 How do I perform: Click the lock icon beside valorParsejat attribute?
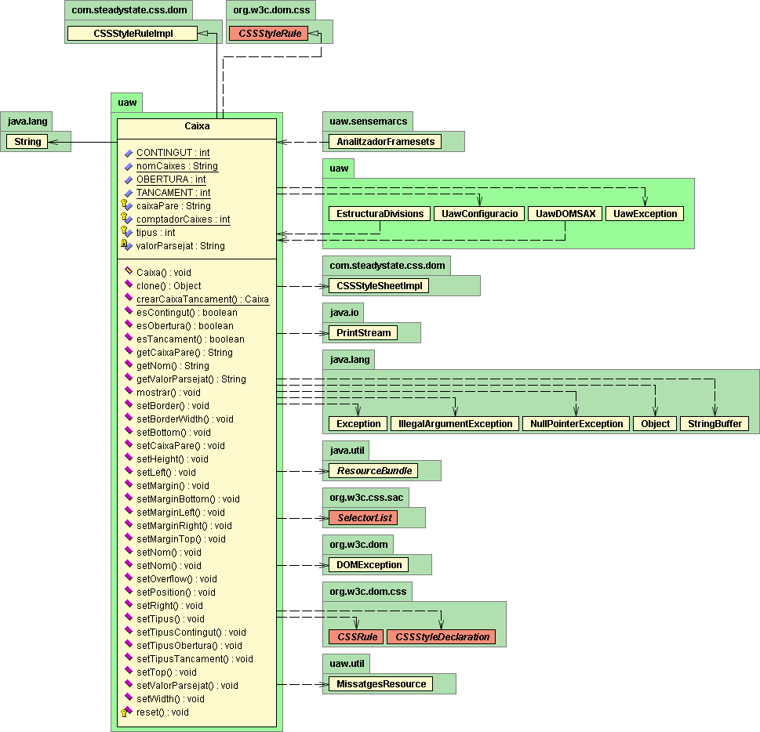coord(127,246)
